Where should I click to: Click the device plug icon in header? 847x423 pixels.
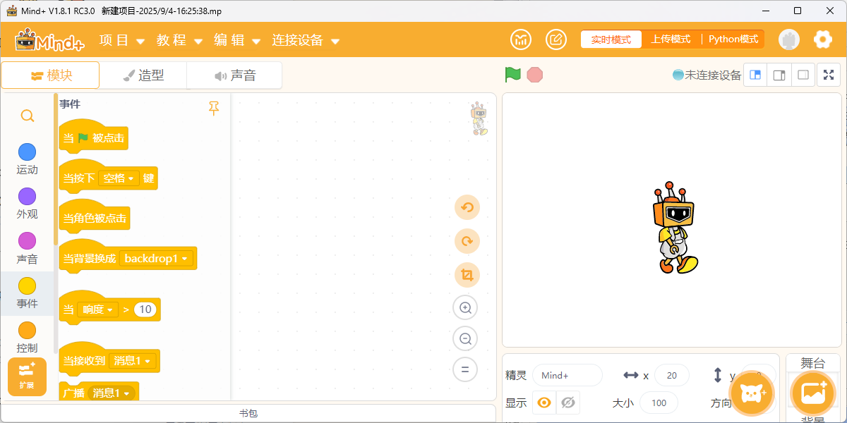click(789, 39)
